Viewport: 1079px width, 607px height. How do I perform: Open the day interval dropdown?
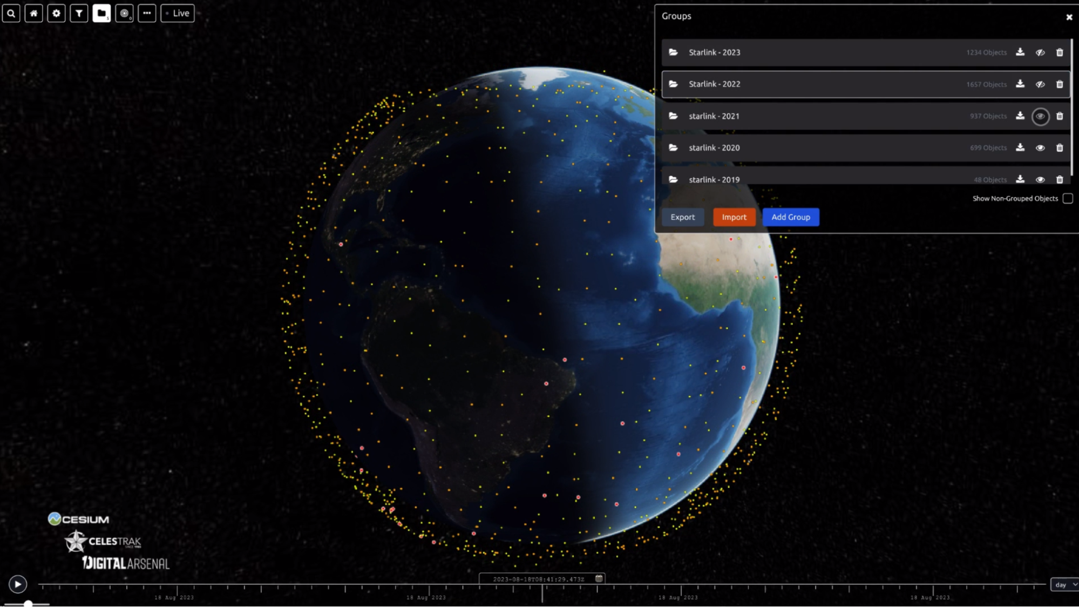pos(1064,584)
